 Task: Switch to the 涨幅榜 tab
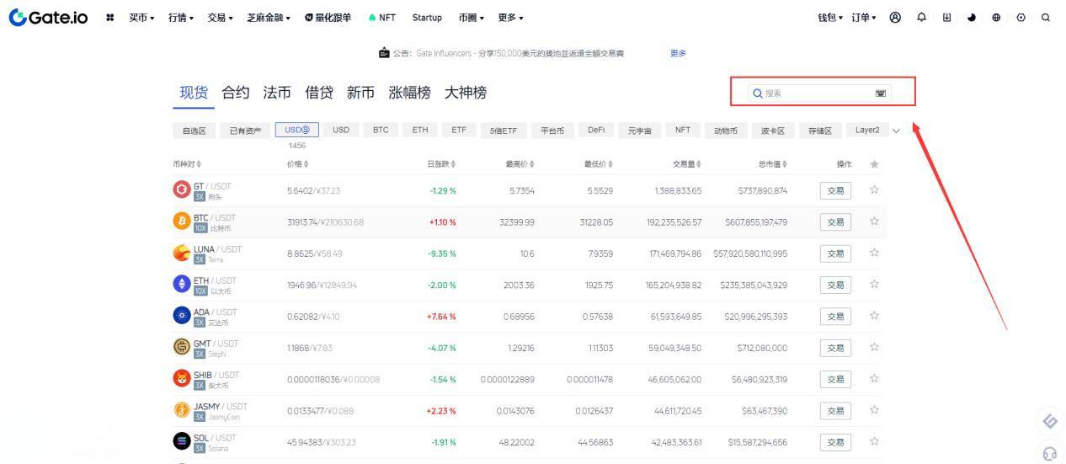coord(409,93)
